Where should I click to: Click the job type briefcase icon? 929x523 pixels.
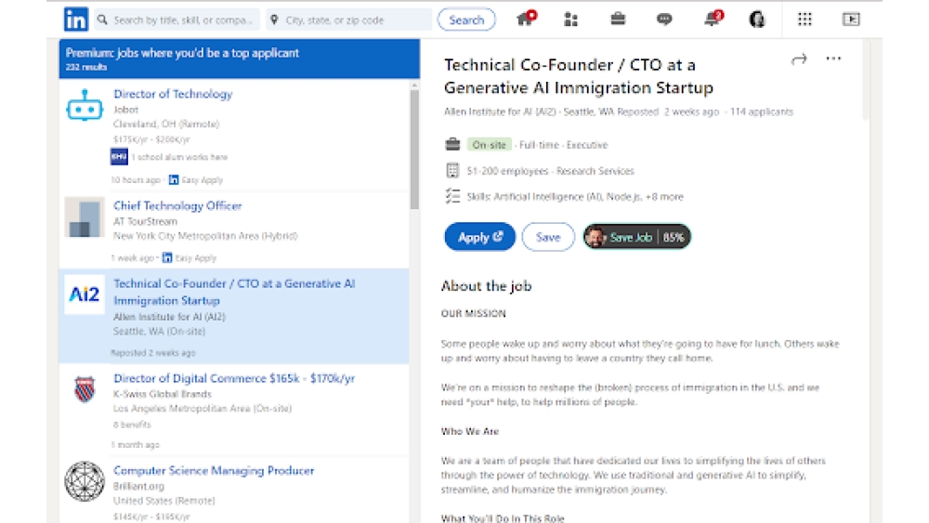pos(452,144)
